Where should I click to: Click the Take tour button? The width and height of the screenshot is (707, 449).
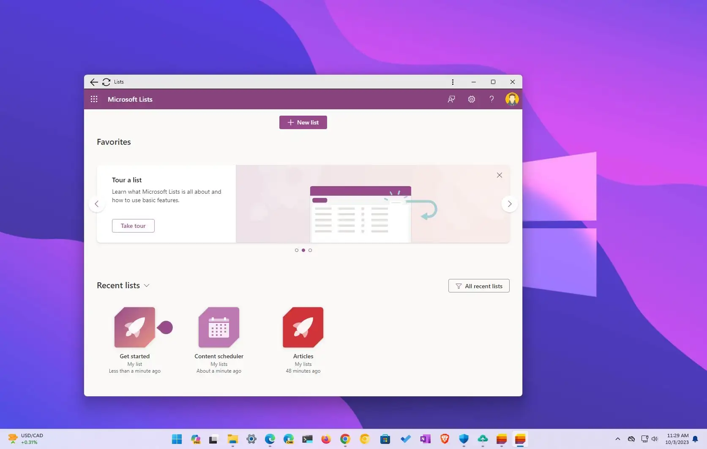[x=133, y=226]
